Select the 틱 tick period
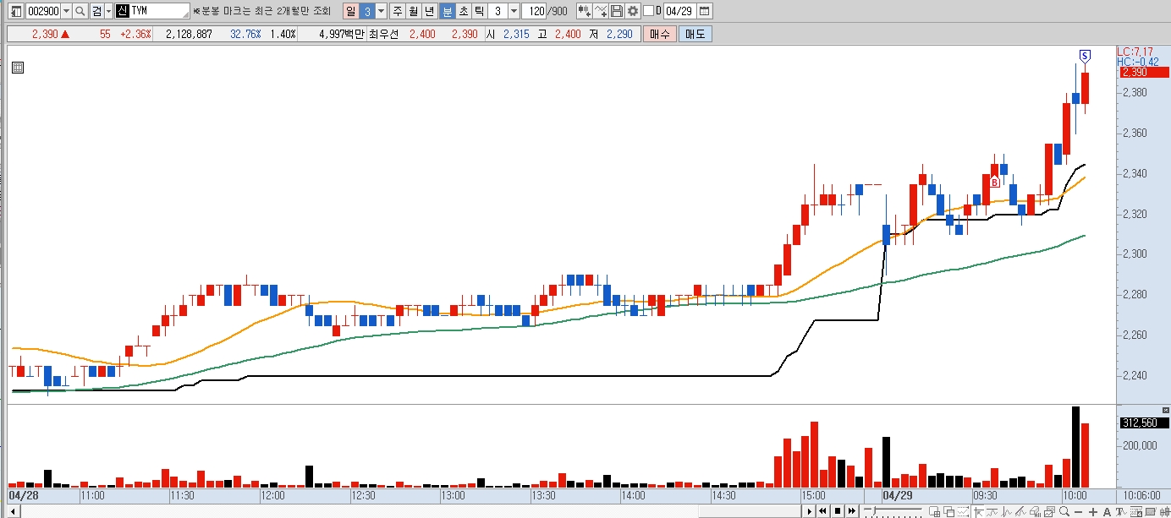 (x=479, y=11)
